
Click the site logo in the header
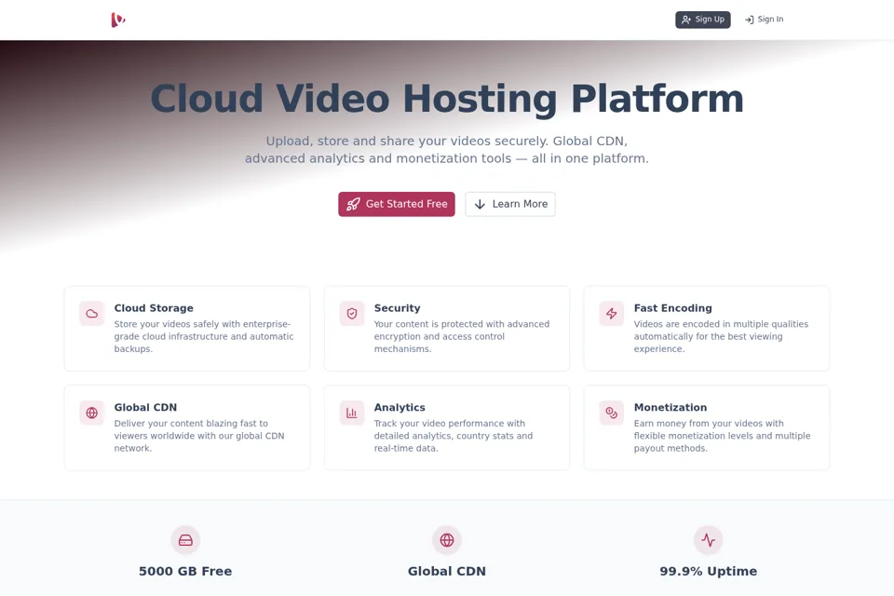click(x=118, y=20)
